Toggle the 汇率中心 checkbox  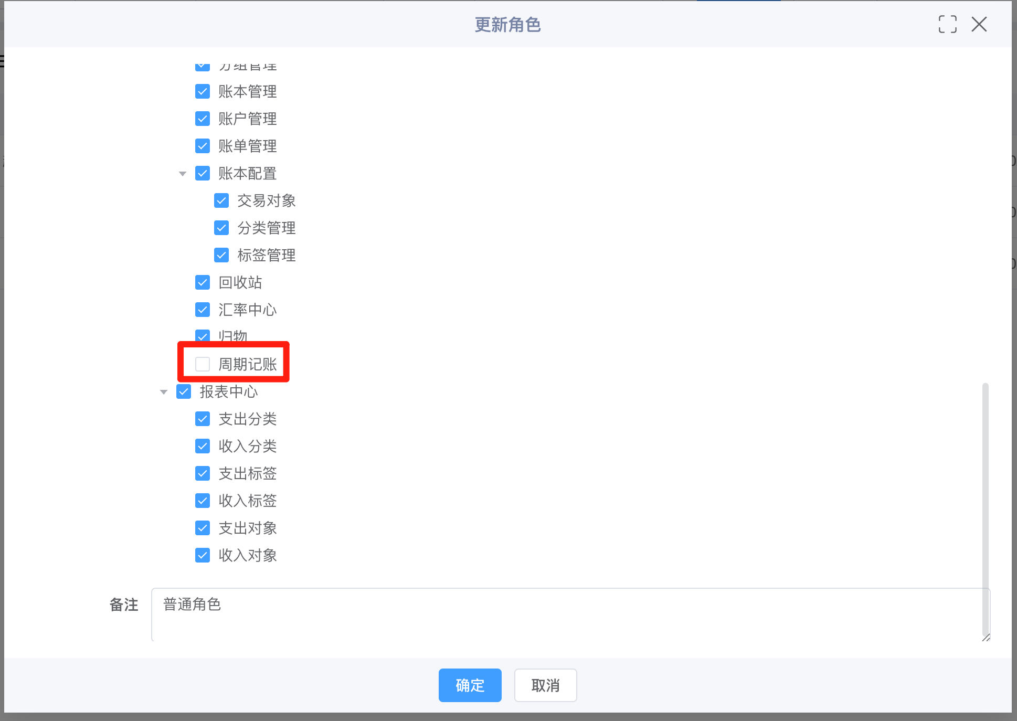coord(203,310)
